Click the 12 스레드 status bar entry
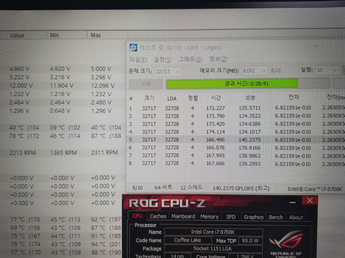Viewport: 345px width, 258px height. [x=191, y=187]
